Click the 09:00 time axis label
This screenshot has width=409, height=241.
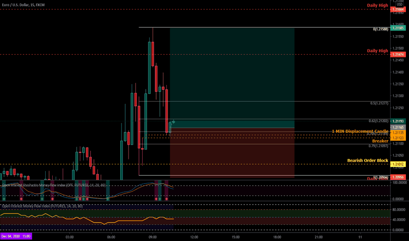[x=153, y=237]
